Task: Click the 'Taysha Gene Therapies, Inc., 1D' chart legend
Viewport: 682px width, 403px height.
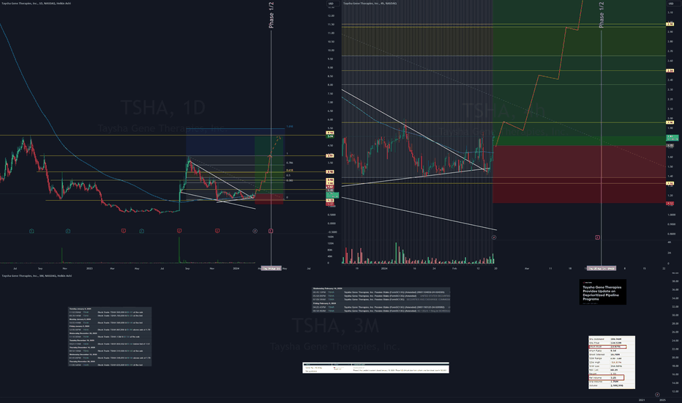Action: (36, 4)
